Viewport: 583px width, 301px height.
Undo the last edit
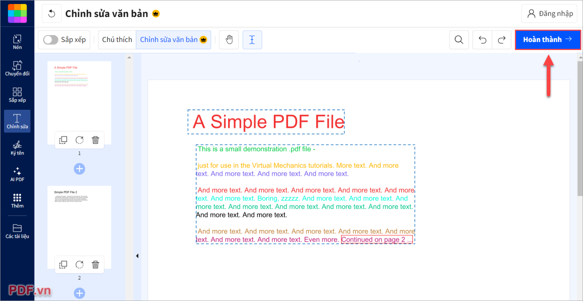[483, 40]
